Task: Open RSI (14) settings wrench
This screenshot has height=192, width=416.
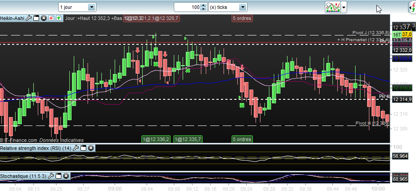Action: coord(76,148)
